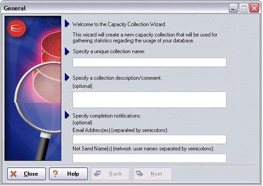Maximize the General window
Image resolution: width=263 pixels, height=186 pixels.
[244, 8]
